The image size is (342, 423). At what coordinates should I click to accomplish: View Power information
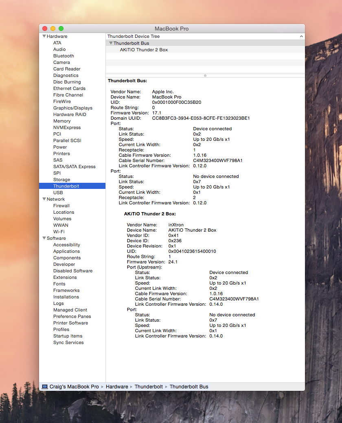pyautogui.click(x=60, y=147)
